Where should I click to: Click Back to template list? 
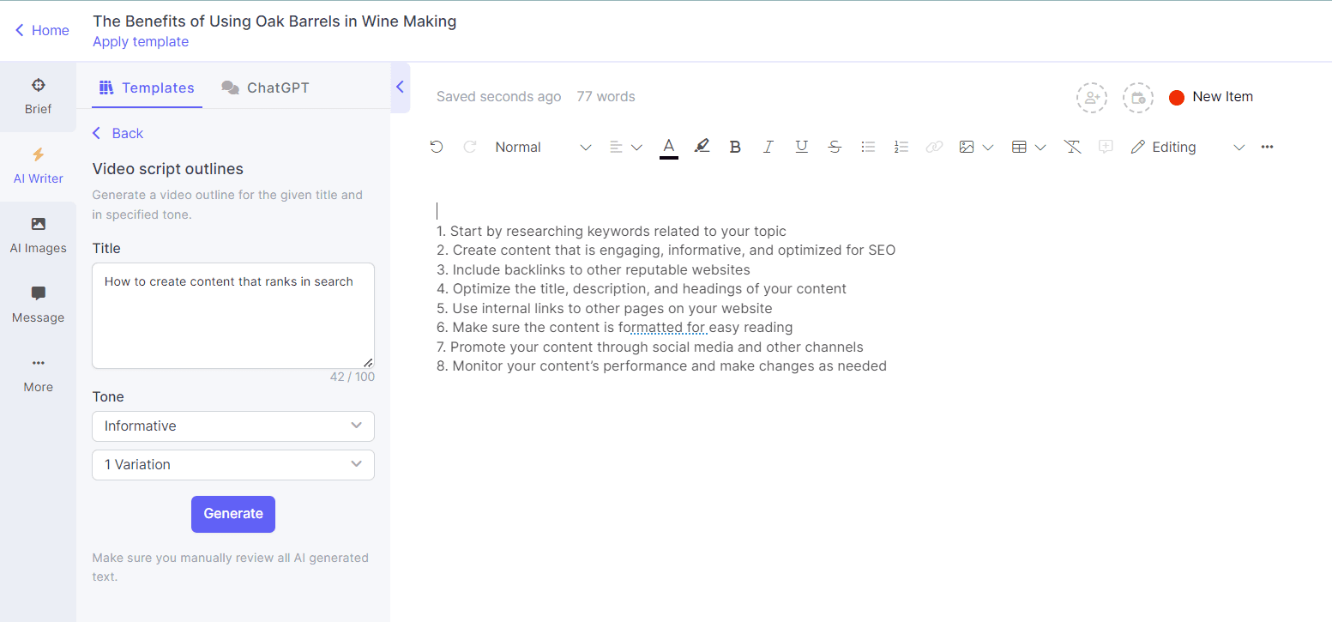[x=118, y=133]
